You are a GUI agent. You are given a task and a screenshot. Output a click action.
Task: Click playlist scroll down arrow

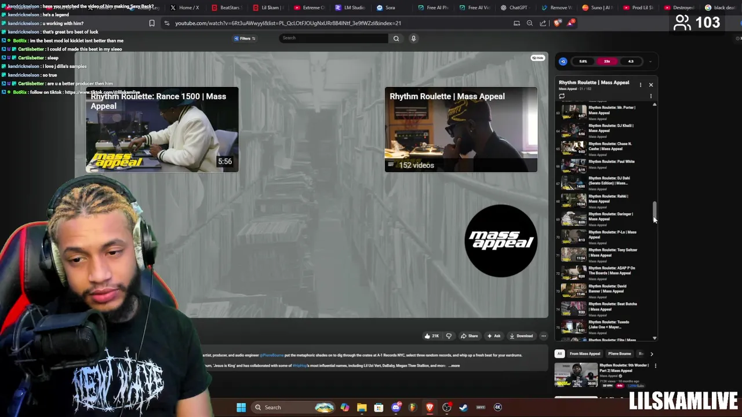655,338
